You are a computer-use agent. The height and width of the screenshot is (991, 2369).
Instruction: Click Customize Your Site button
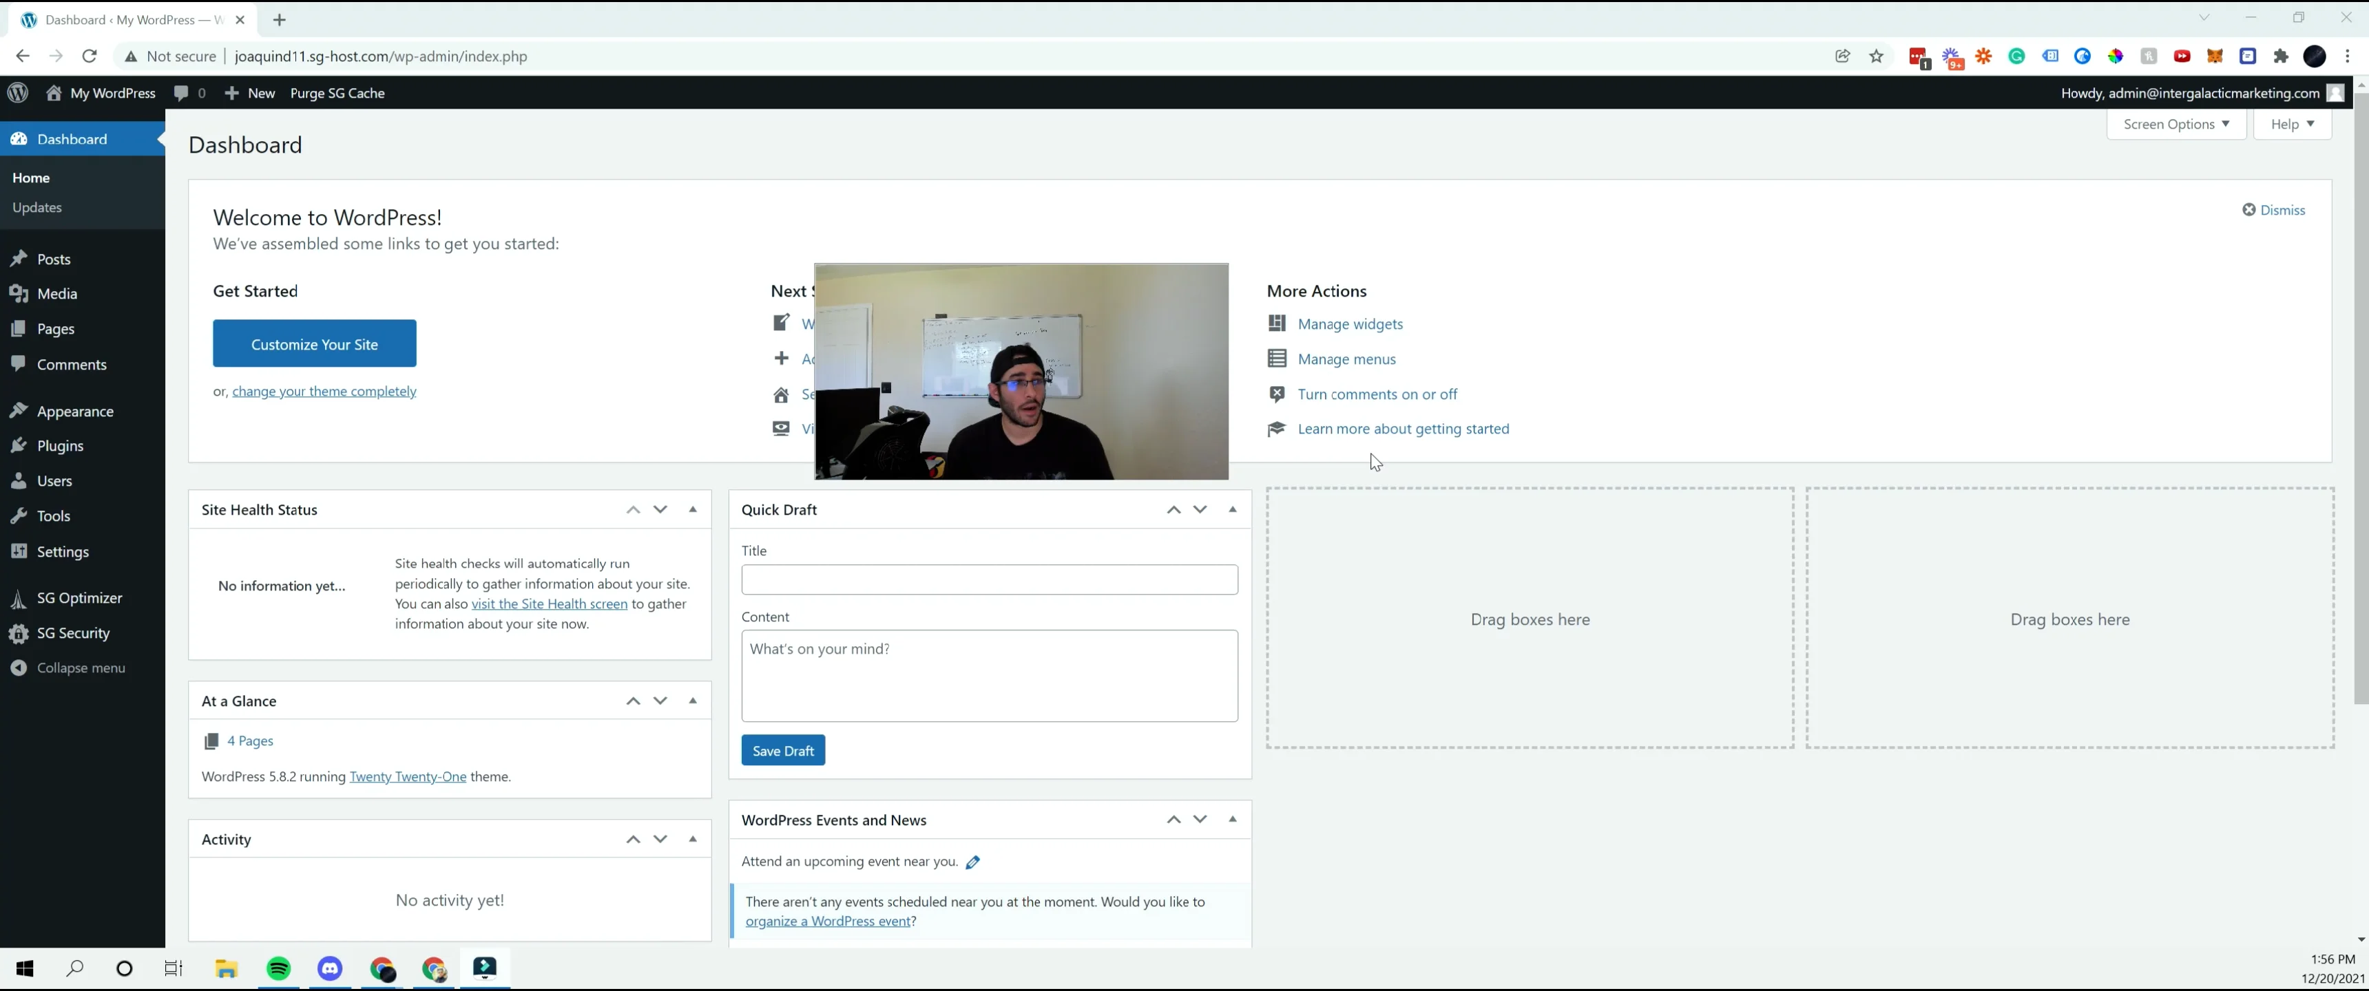coord(315,344)
